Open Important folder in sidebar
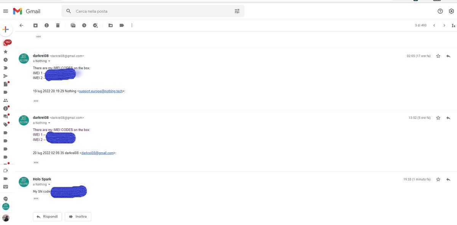 pyautogui.click(x=5, y=68)
